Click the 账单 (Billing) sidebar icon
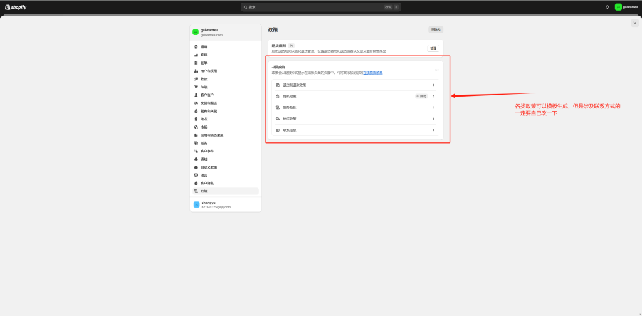This screenshot has height=316, width=642. pyautogui.click(x=196, y=63)
